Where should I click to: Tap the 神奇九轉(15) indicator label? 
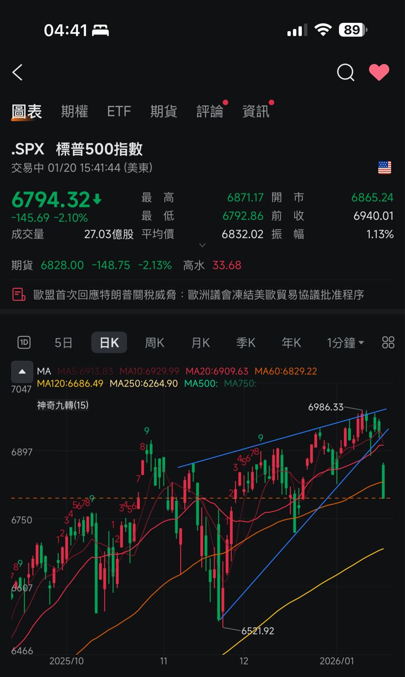63,405
